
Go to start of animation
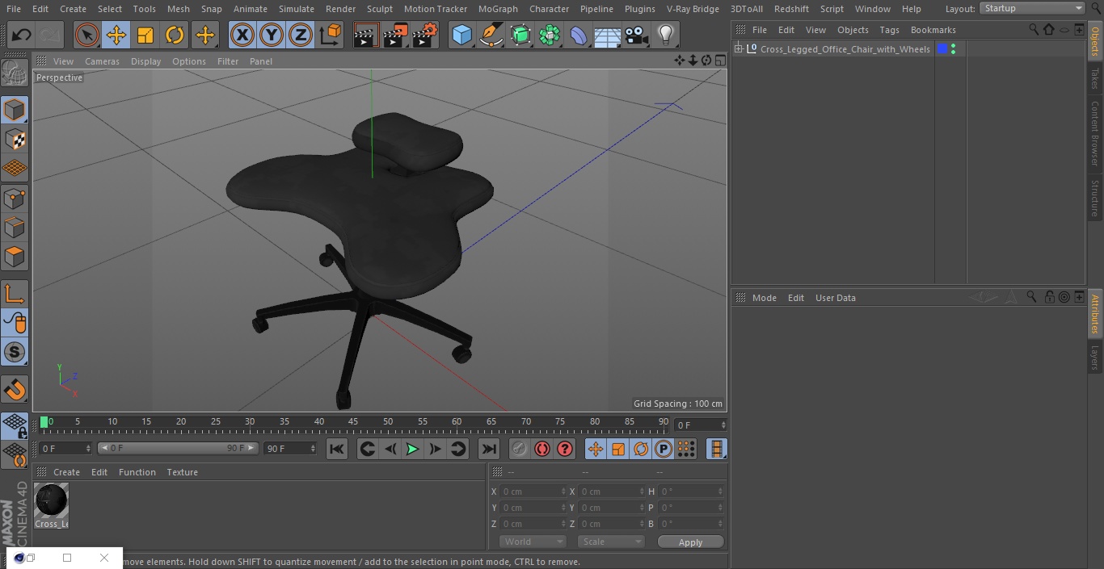[x=337, y=449]
